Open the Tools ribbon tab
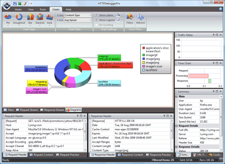 43,10
